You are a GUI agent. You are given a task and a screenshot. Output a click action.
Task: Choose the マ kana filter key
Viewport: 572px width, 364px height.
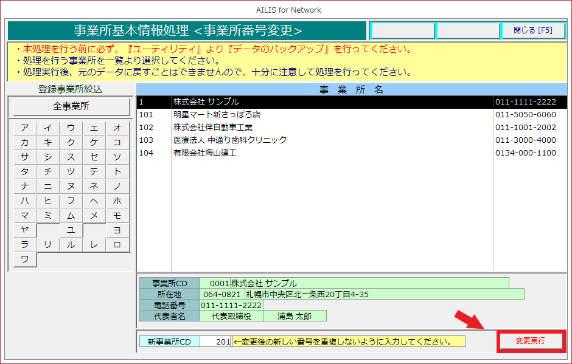(x=25, y=216)
